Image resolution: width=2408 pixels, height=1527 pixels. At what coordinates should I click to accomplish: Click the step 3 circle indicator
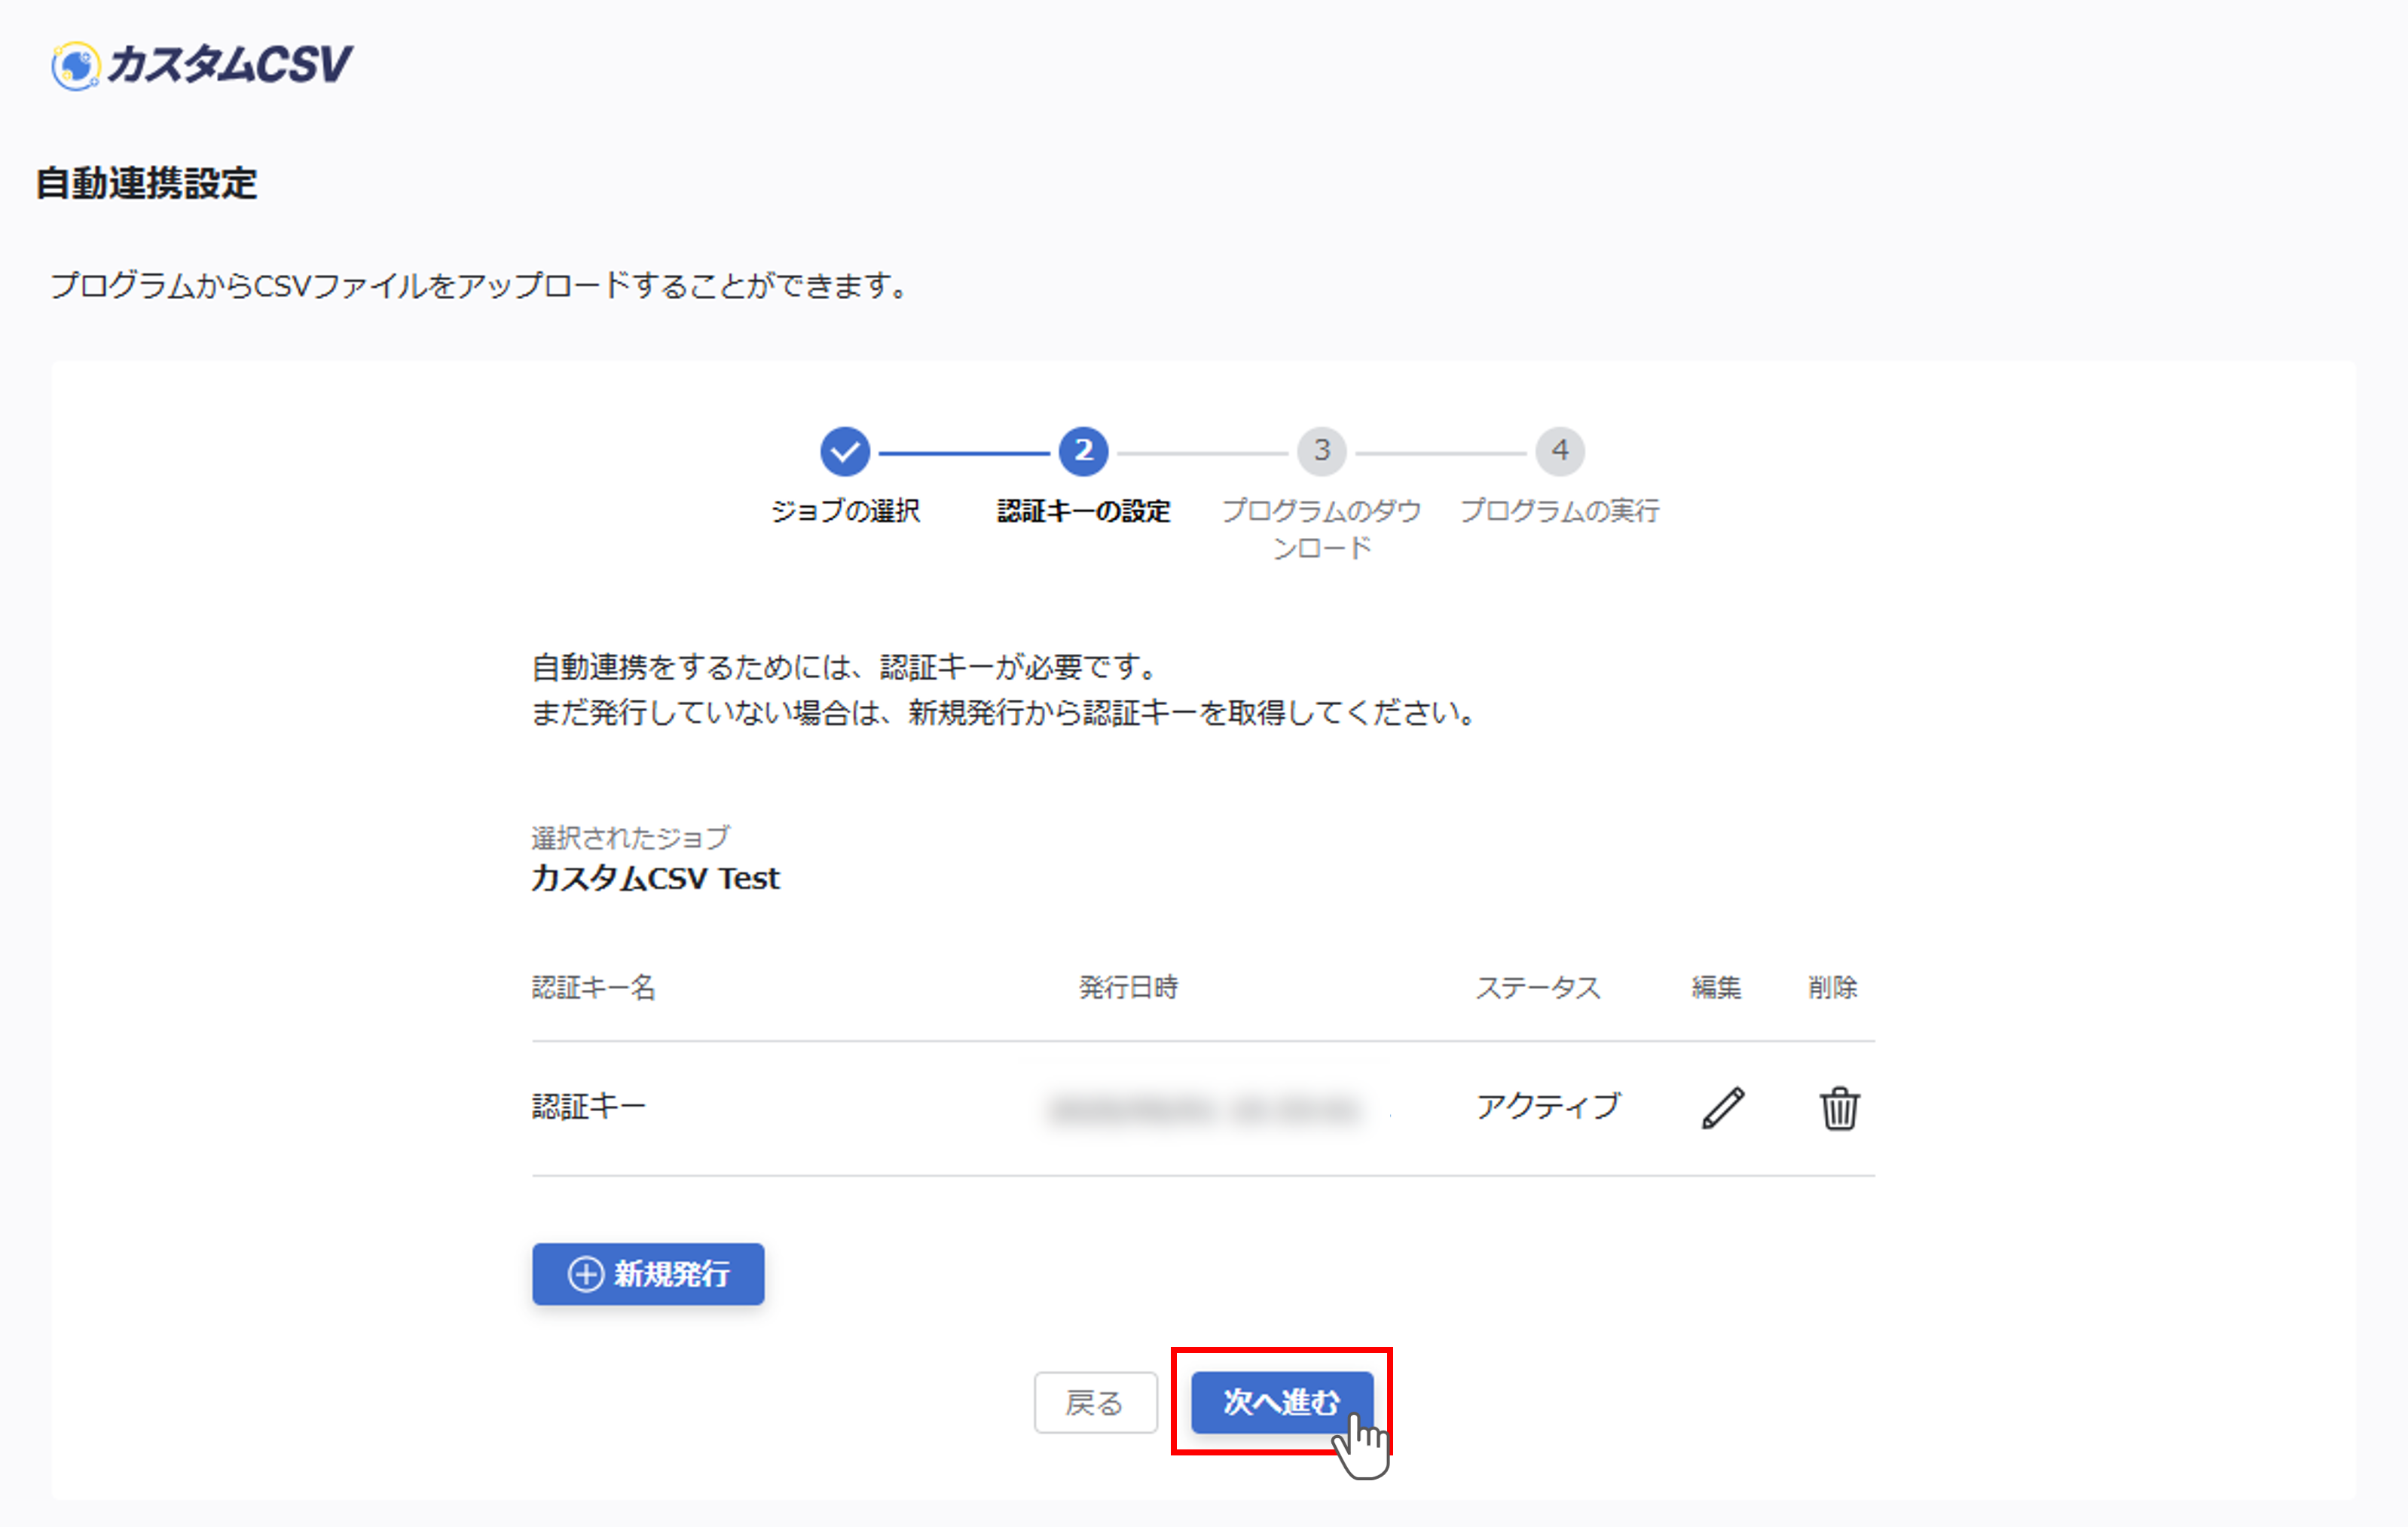click(1321, 451)
